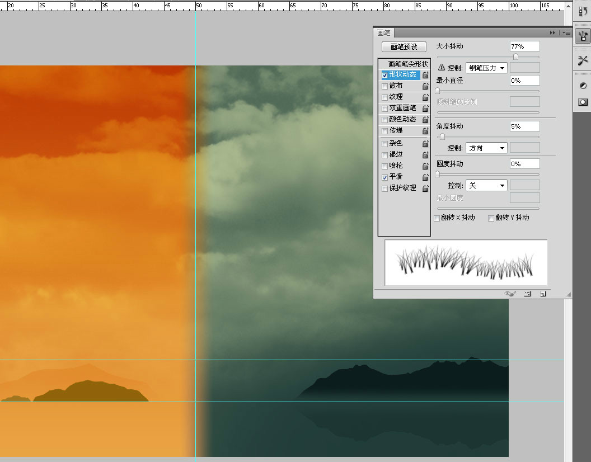Viewport: 591px width, 462px height.
Task: Click the grass brush stroke preview
Action: tap(466, 263)
